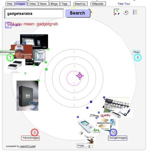Toggle the GoogleImages badge showing 10
Viewport: 149px width, 151px height.
[113, 132]
